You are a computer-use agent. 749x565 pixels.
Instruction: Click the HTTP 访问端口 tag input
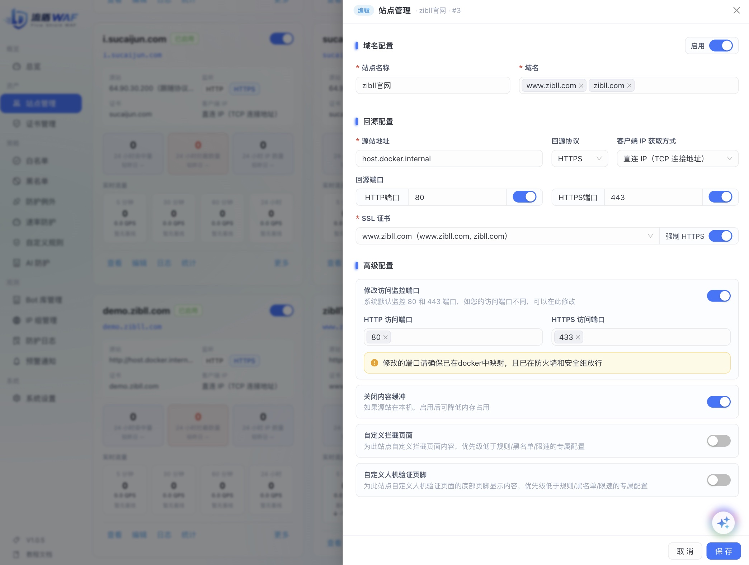coord(453,337)
